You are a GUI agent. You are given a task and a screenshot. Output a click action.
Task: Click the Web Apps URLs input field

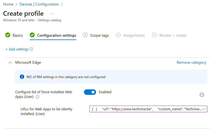pyautogui.click(x=146, y=109)
